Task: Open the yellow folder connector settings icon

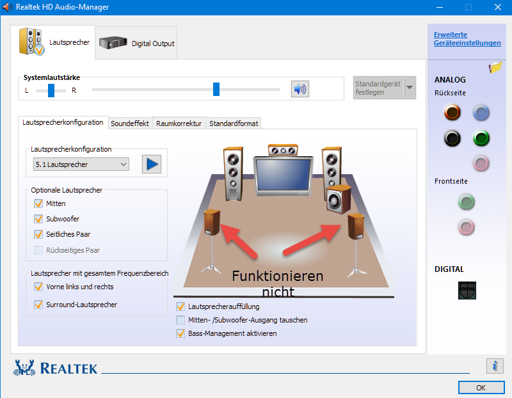Action: click(x=495, y=67)
